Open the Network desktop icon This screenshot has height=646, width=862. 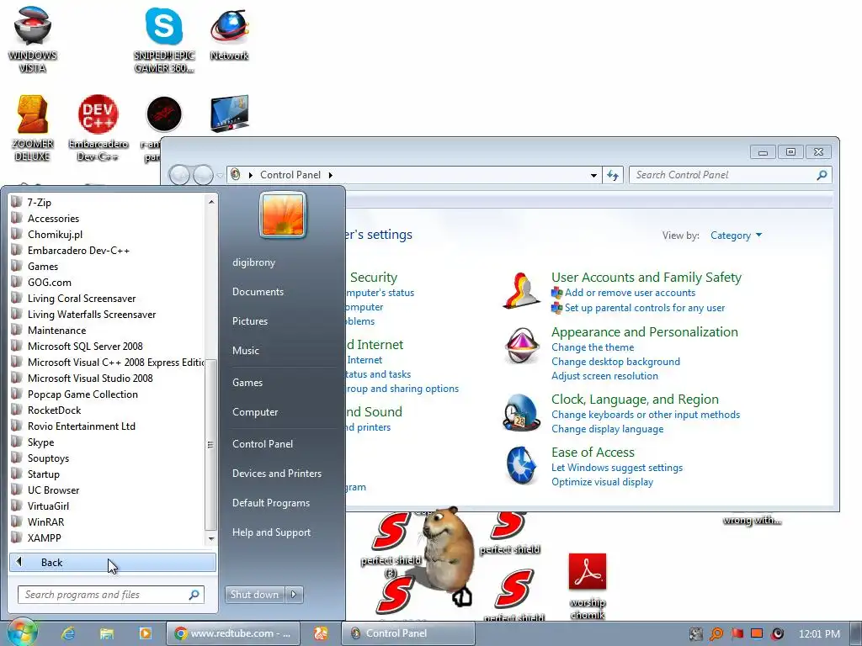click(x=229, y=34)
